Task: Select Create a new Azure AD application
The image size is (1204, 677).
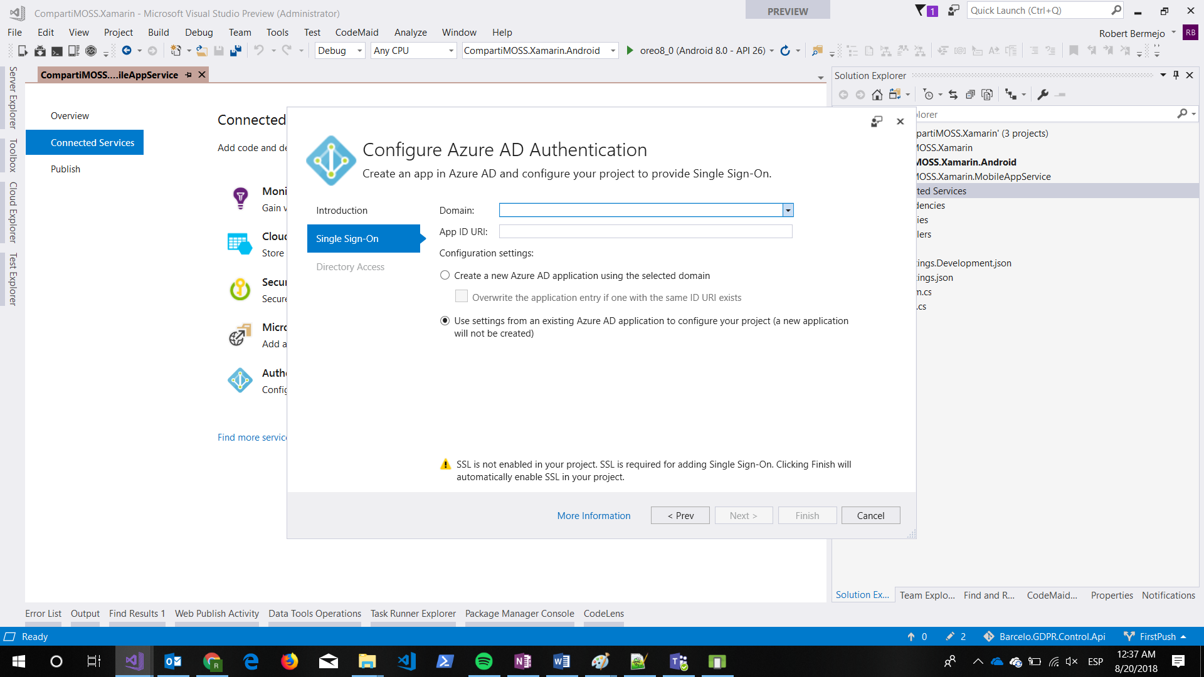Action: [x=445, y=275]
